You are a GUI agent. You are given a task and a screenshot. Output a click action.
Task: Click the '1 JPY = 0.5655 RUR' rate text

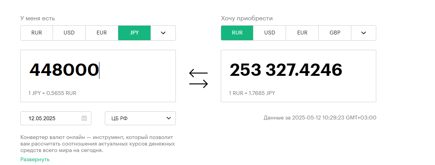[52, 93]
